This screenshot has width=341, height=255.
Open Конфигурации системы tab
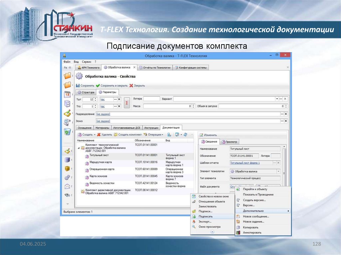[x=191, y=67]
